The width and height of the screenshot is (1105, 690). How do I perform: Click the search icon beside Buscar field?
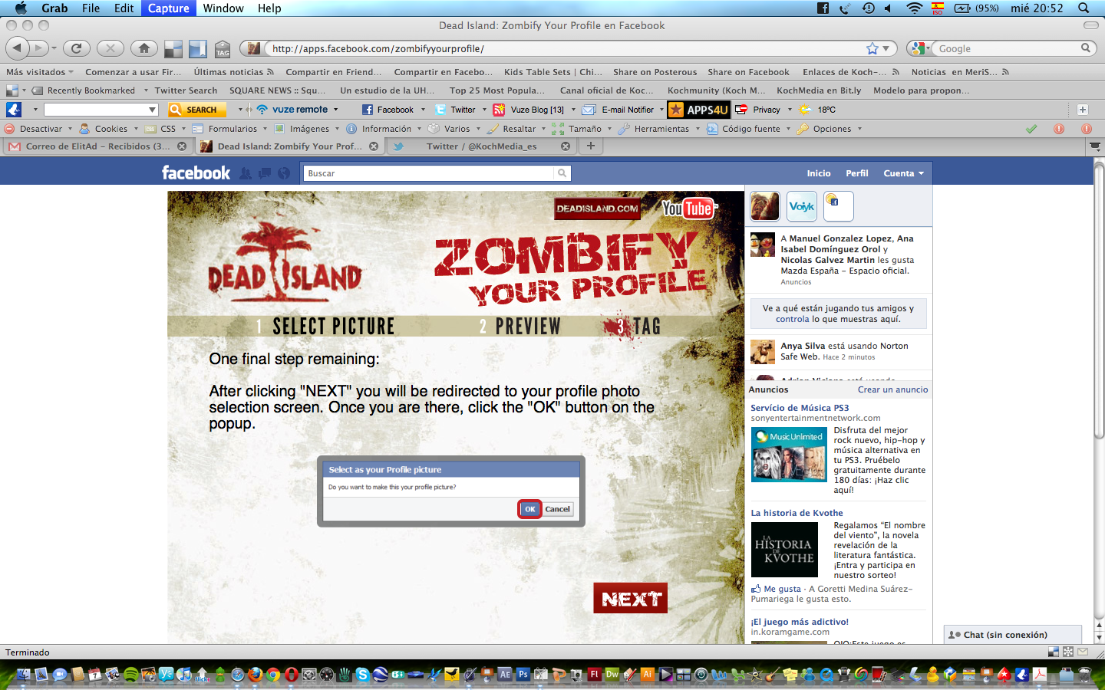click(x=562, y=173)
